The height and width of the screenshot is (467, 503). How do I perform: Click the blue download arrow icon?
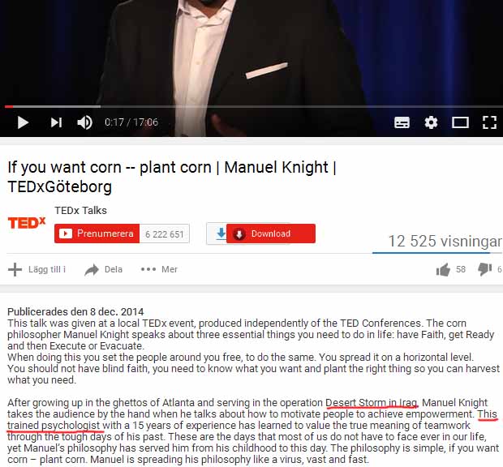[x=221, y=233]
